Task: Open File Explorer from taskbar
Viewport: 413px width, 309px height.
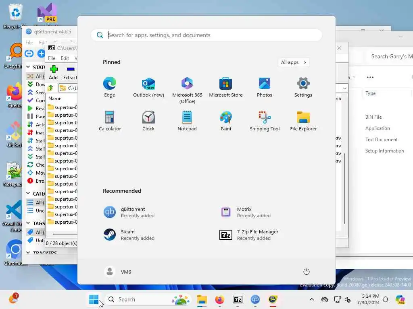Action: 202,299
